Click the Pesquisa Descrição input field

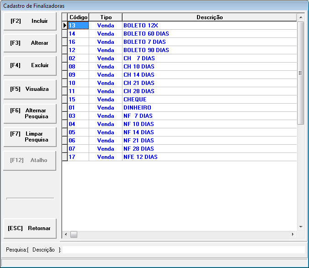pyautogui.click(x=183, y=250)
